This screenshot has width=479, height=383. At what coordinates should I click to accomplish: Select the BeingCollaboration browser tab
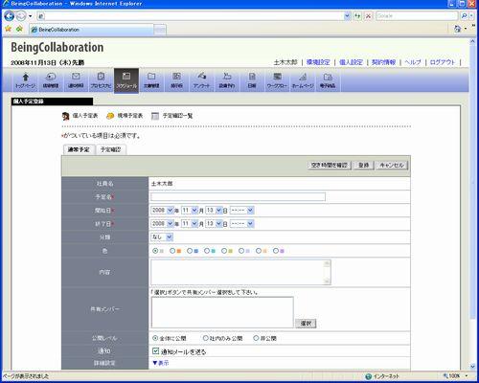[91, 30]
